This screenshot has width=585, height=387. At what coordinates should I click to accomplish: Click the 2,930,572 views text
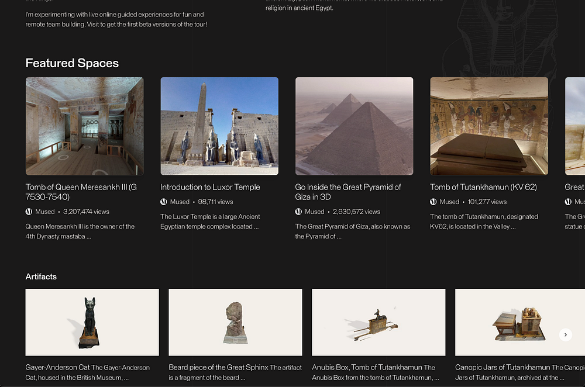(356, 212)
